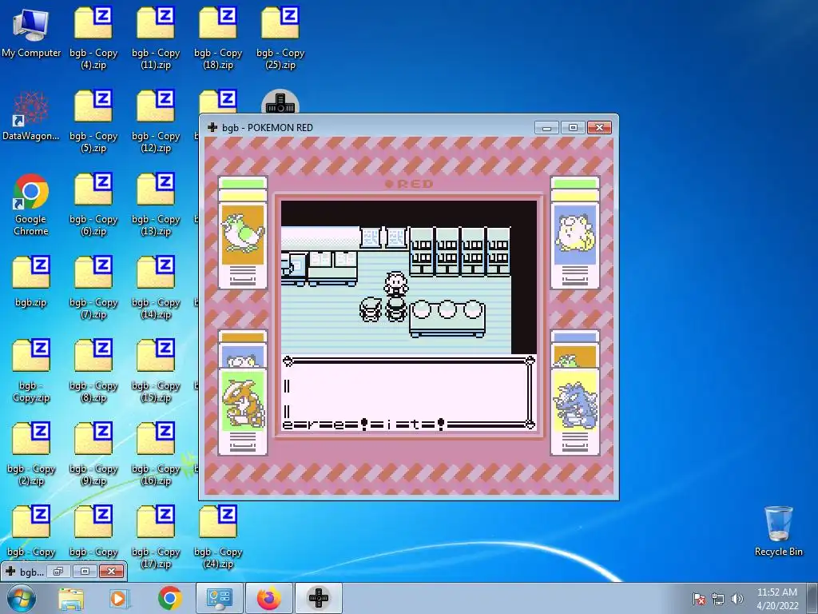Launch Windows Media Player from taskbar
This screenshot has height=614, width=818.
[x=119, y=598]
